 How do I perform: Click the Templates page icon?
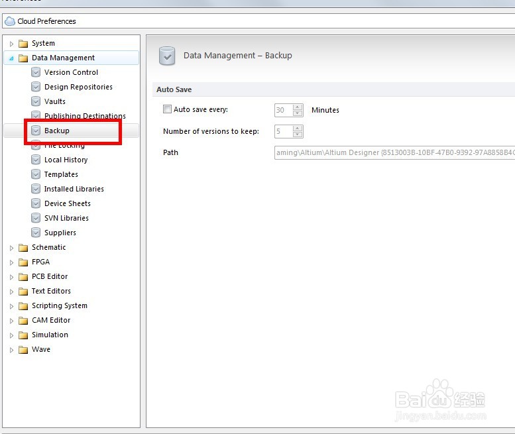point(36,174)
